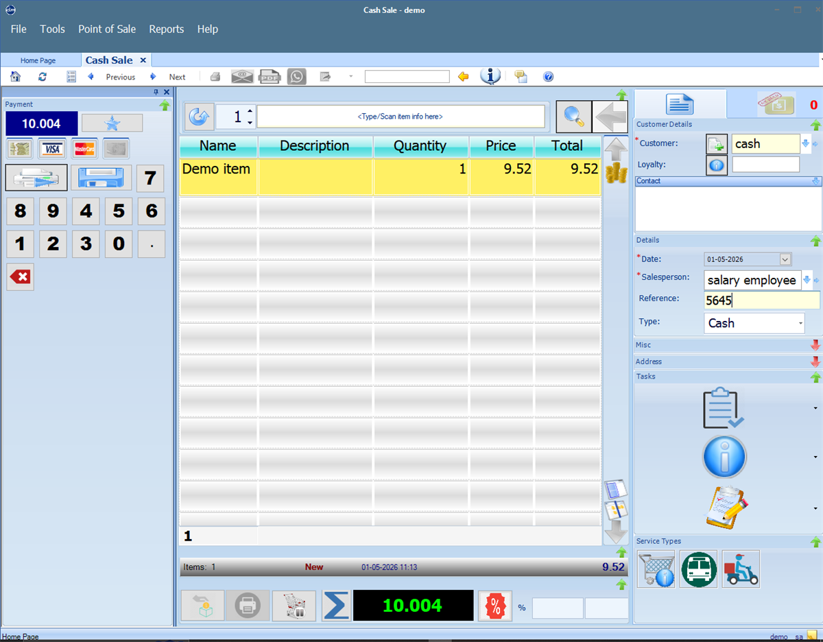
Task: Tap keypad digit 5
Action: pos(119,211)
